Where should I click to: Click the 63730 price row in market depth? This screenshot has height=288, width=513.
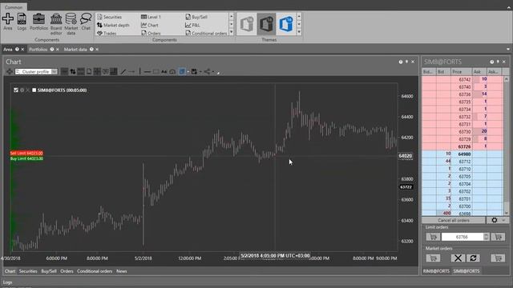(463, 131)
